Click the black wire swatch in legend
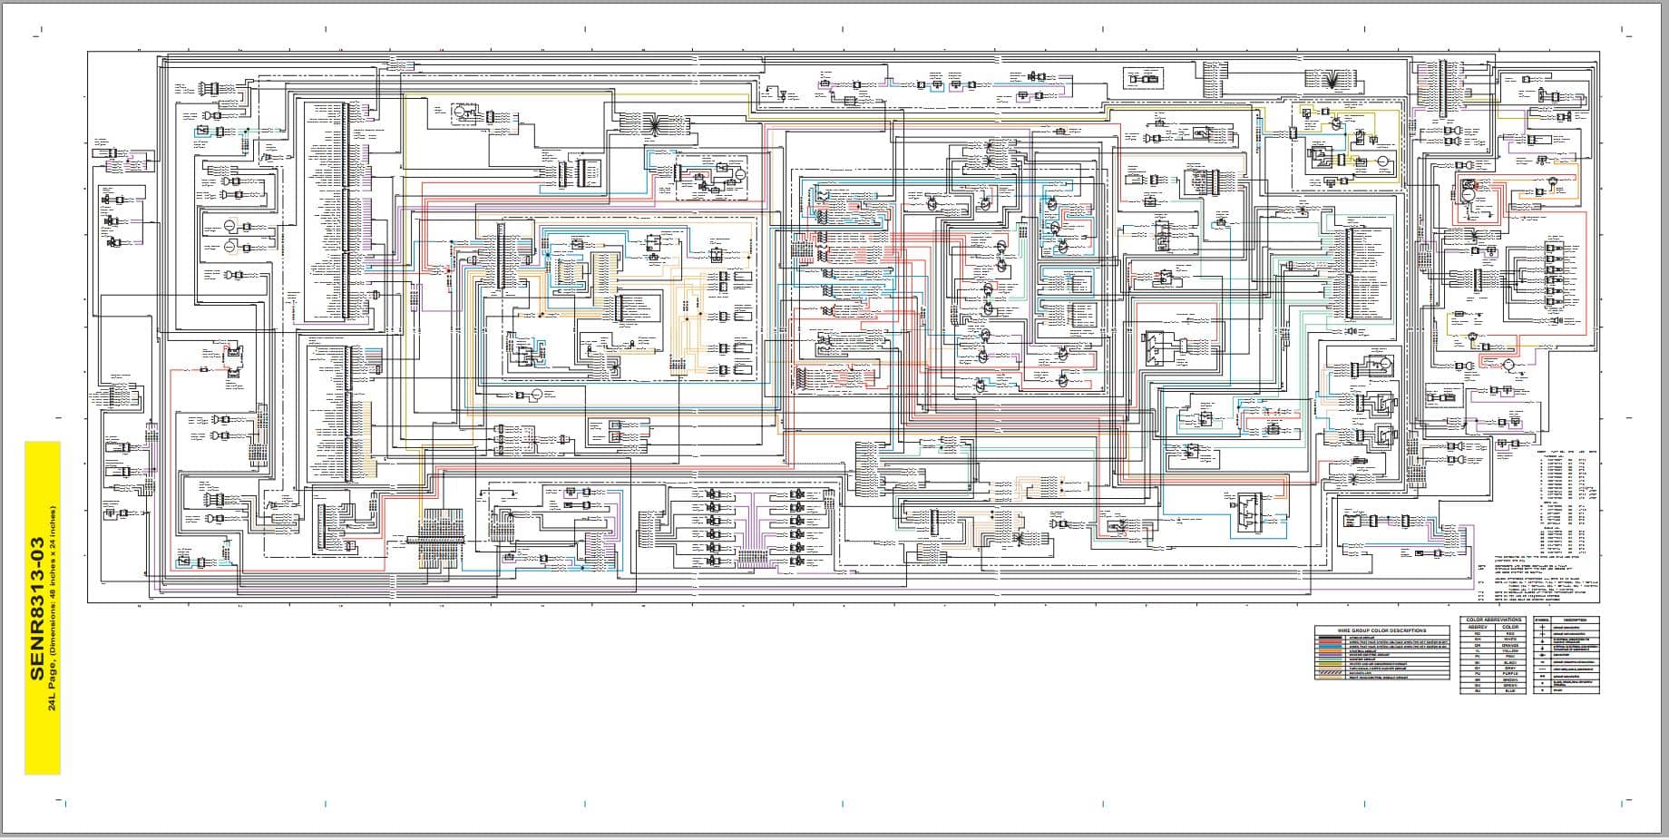Screen dimensions: 1669x840 point(1331,638)
